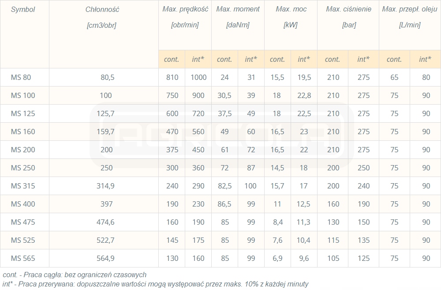Select the Max. moment header cell
Image resolution: width=441 pixels, height=290 pixels.
pos(238,9)
